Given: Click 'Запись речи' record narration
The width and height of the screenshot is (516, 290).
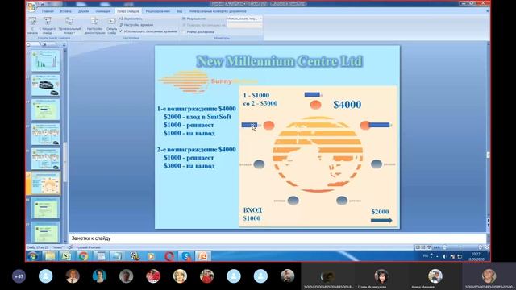Looking at the screenshot, I should tap(131, 19).
